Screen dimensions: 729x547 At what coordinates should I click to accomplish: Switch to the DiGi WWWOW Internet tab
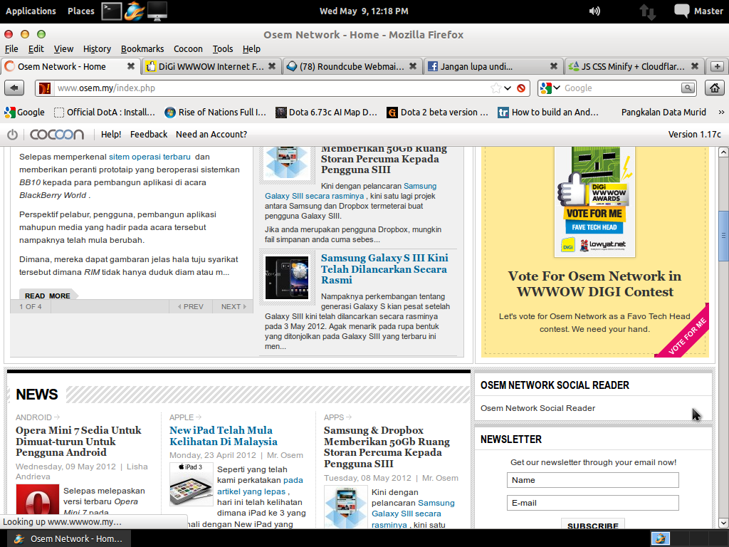click(x=211, y=66)
